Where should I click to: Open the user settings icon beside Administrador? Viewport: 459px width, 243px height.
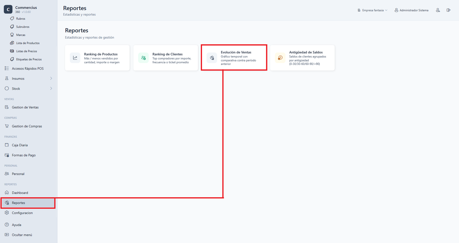438,10
